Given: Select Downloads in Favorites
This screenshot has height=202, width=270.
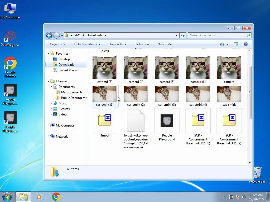Looking at the screenshot, I should pos(66,65).
